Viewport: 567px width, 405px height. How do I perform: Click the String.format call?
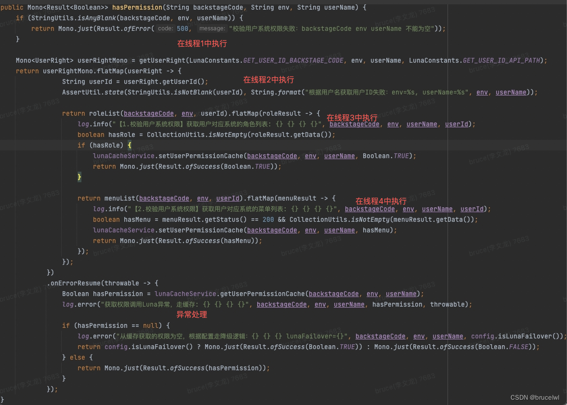pos(276,92)
